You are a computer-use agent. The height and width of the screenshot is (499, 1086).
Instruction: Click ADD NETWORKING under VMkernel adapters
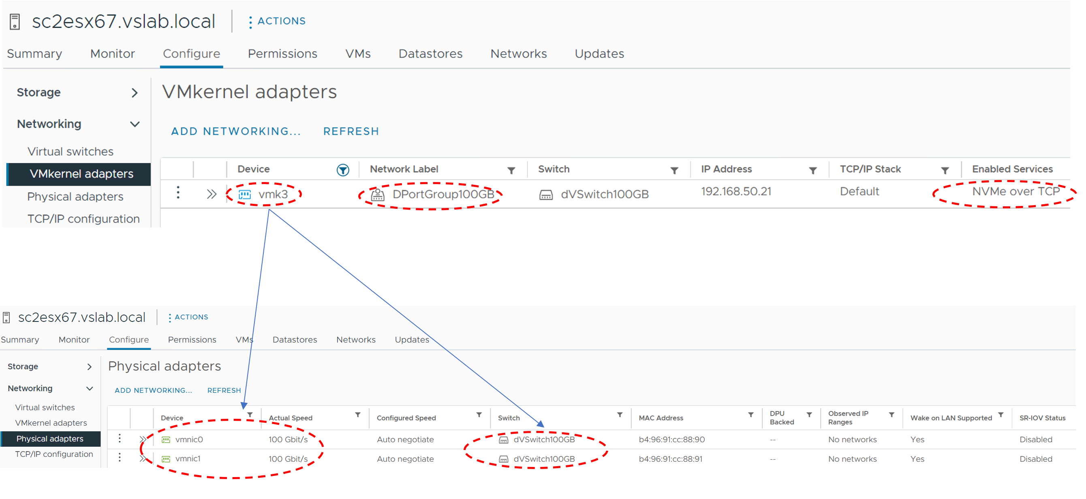[x=236, y=132]
